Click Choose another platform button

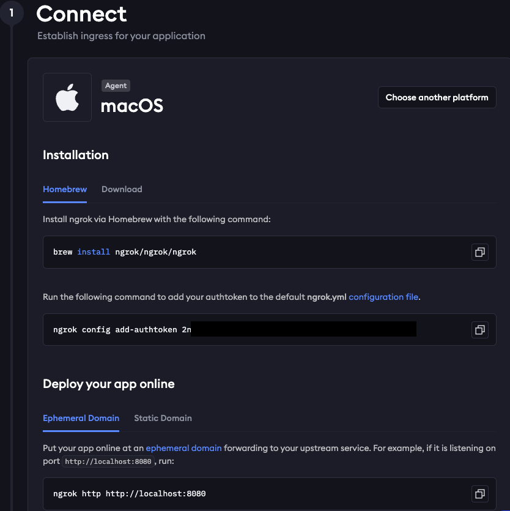pos(437,97)
